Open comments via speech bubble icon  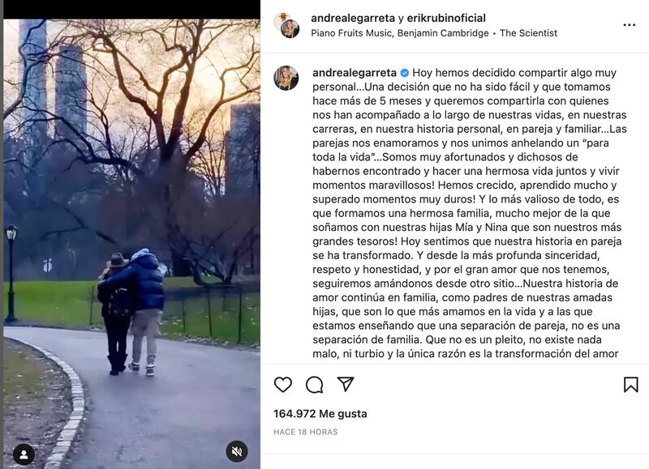(315, 384)
